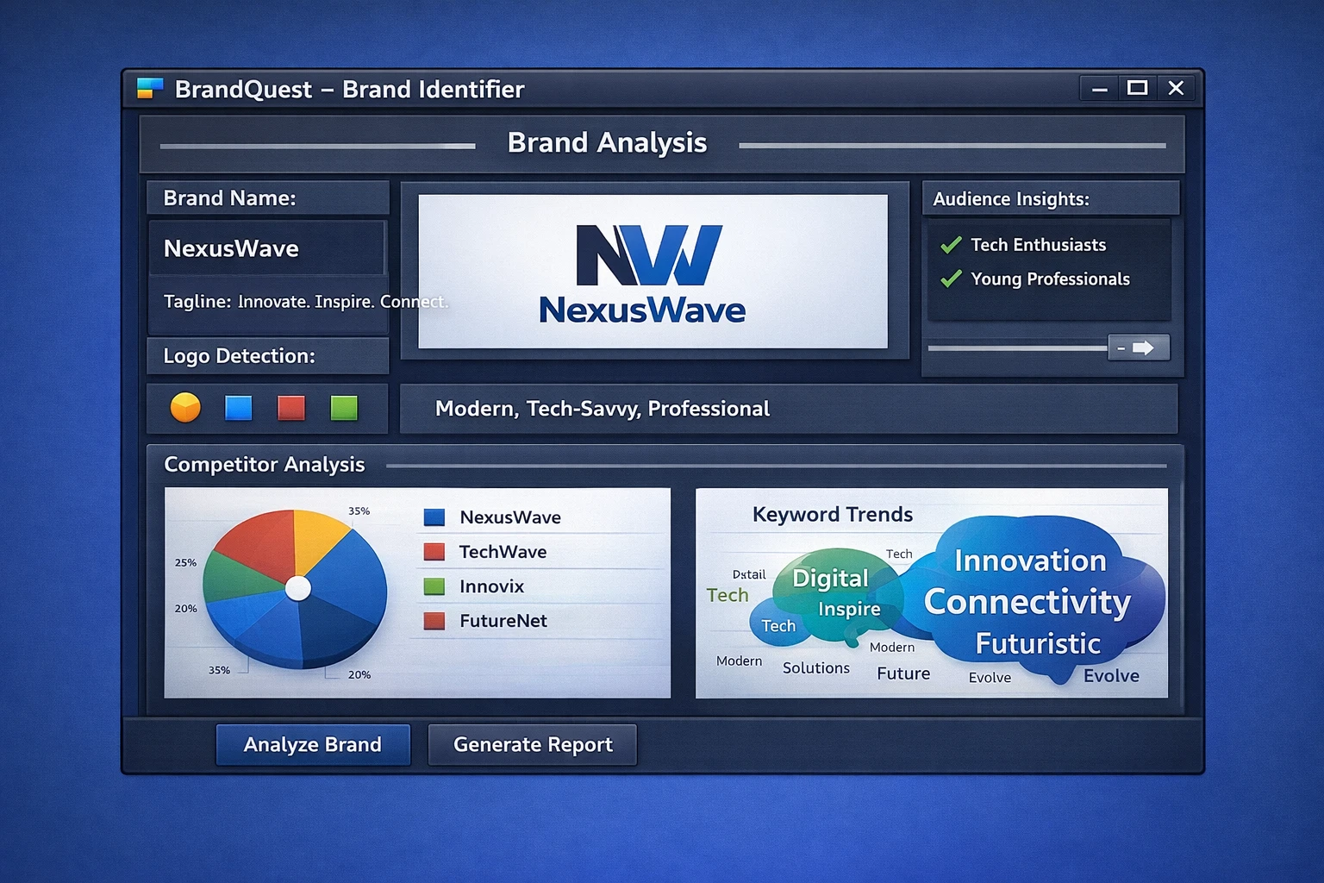This screenshot has width=1324, height=883.
Task: Click the Innovix green legend marker
Action: [434, 586]
